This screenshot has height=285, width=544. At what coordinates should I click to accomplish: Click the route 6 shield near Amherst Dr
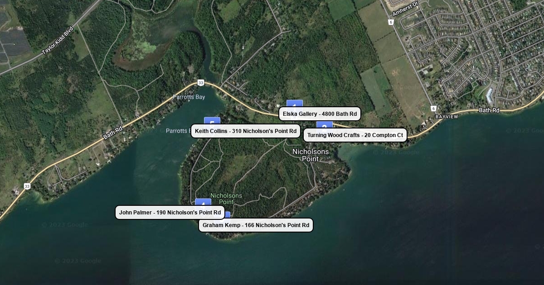(391, 22)
